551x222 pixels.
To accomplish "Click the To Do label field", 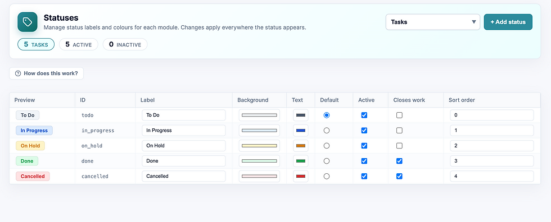I will [x=184, y=115].
